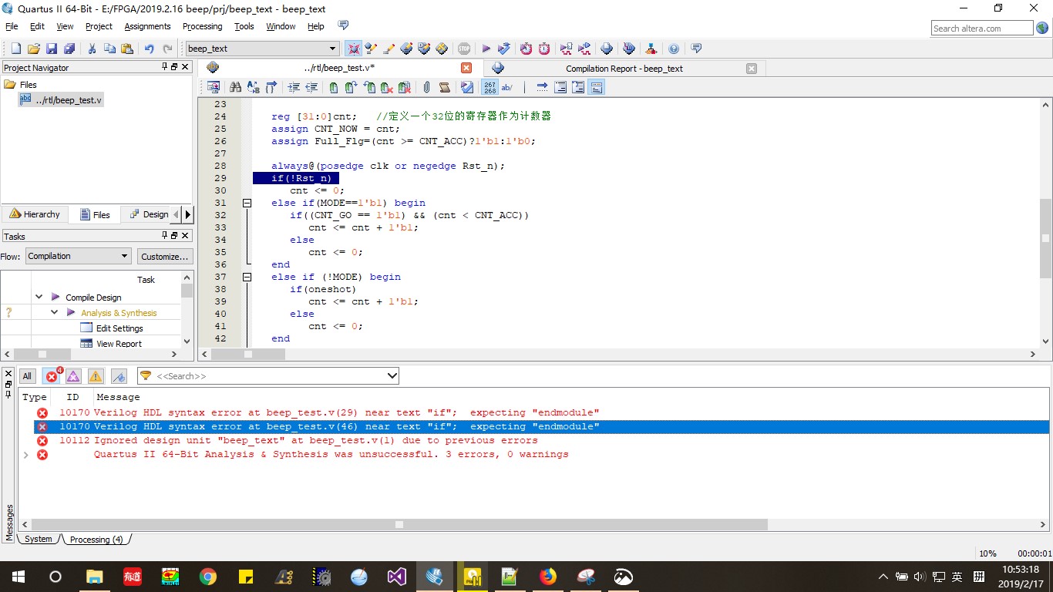The width and height of the screenshot is (1053, 592).
Task: Click the Chrome icon in the taskbar
Action: point(208,577)
